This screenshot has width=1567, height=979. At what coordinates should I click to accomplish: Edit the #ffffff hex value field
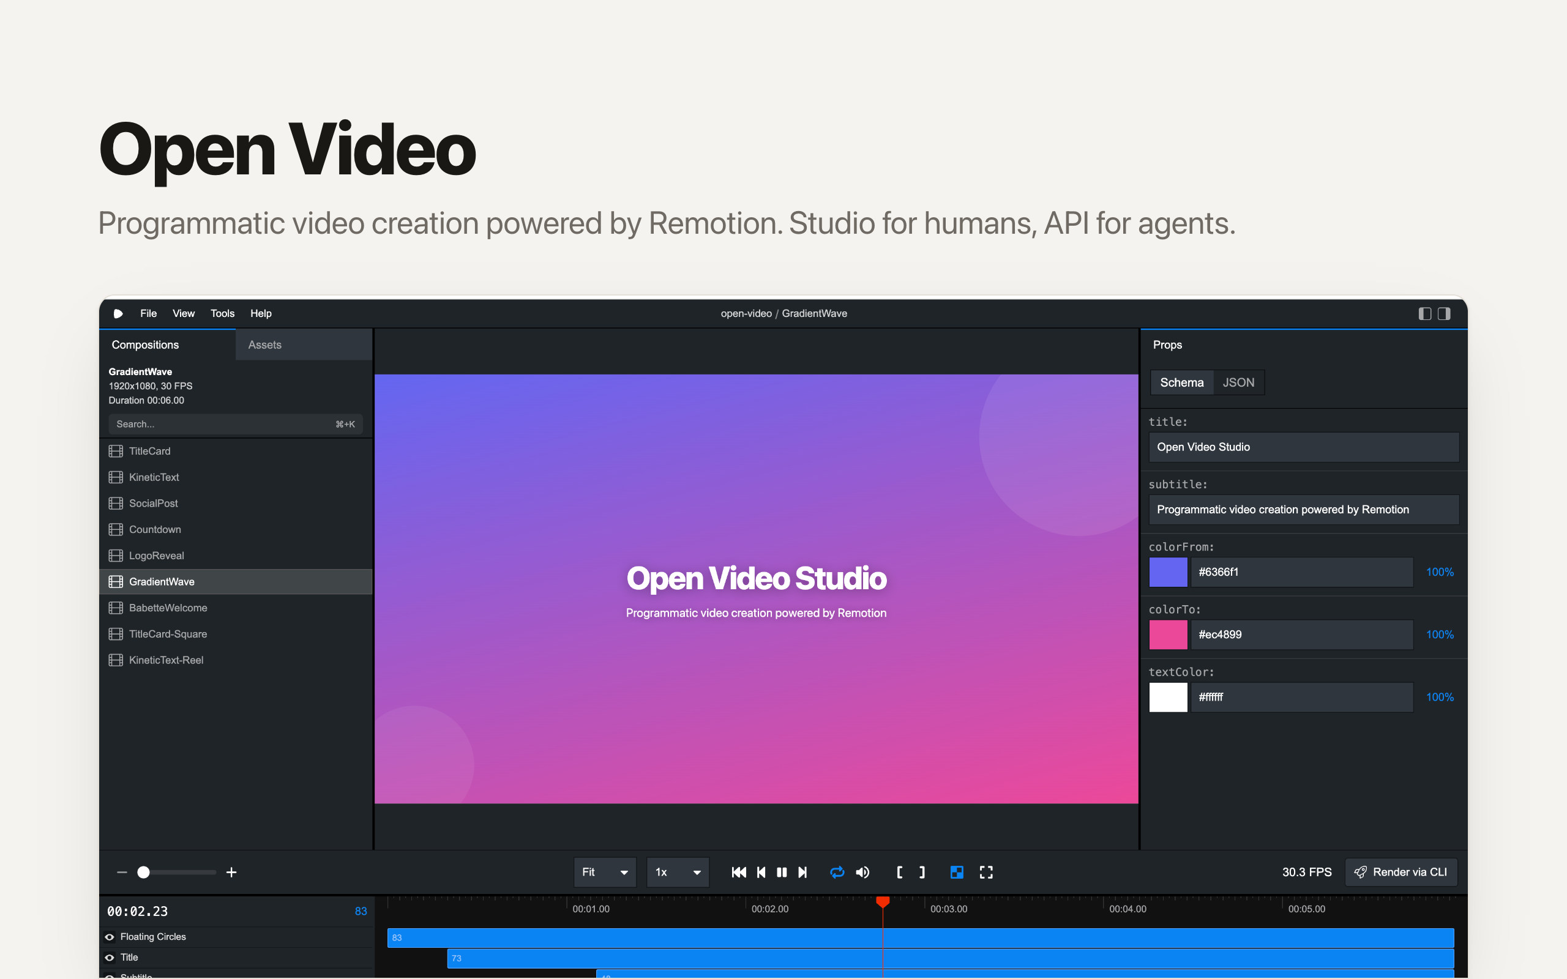point(1301,698)
